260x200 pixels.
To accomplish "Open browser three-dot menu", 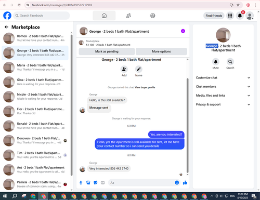I will pos(255,5).
